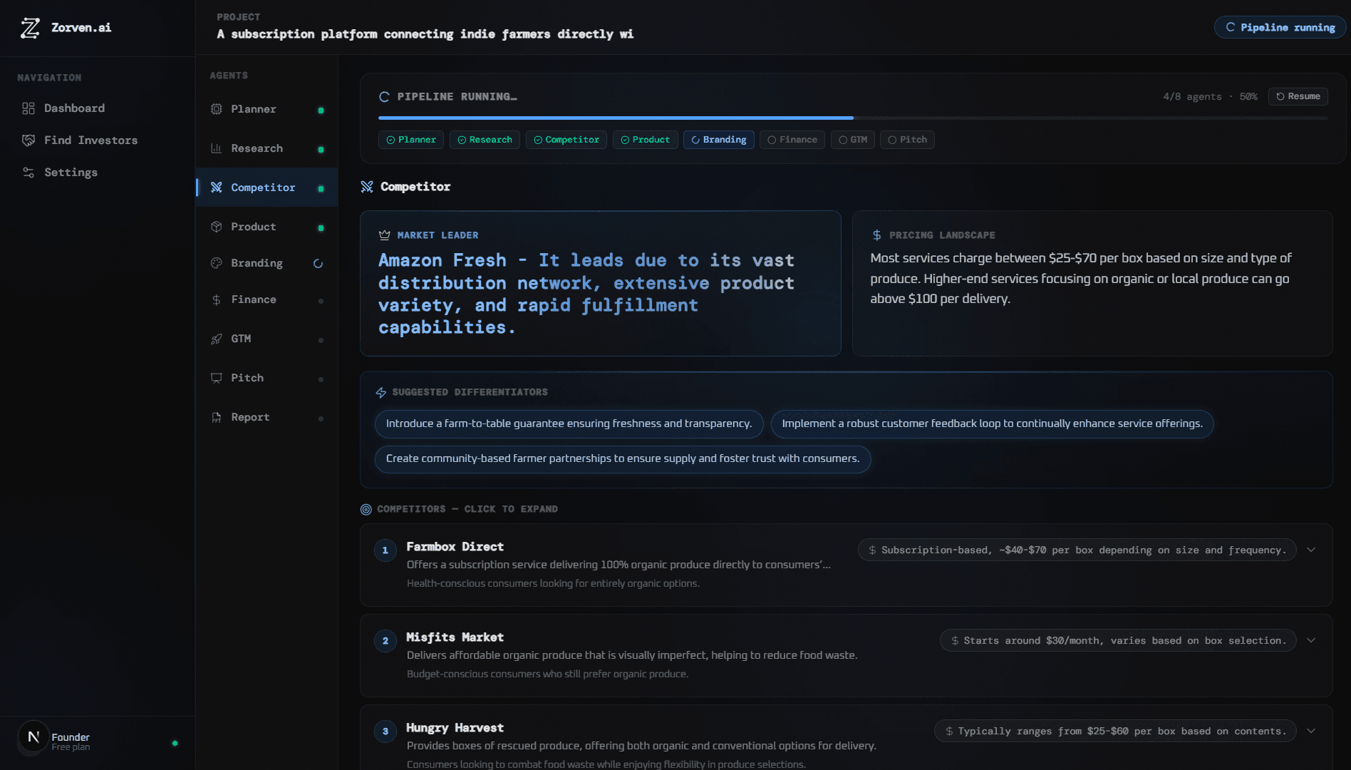Click the Suggested Differentiators lightning icon

point(381,392)
